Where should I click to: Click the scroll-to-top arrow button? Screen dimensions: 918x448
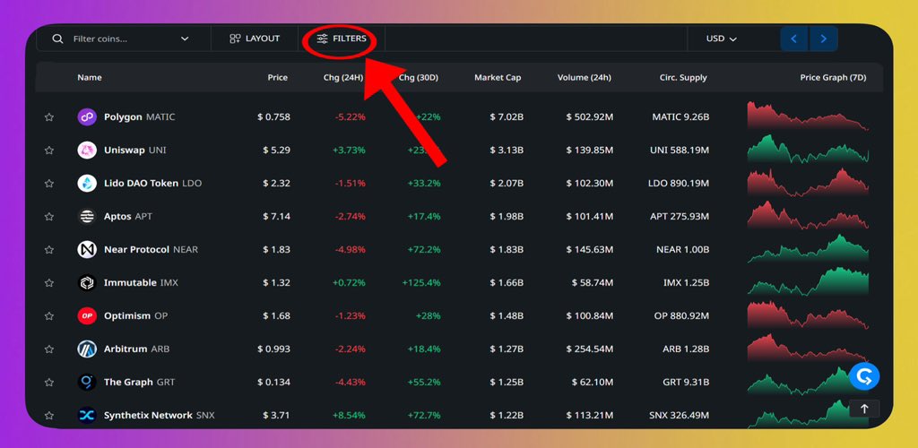(x=864, y=409)
